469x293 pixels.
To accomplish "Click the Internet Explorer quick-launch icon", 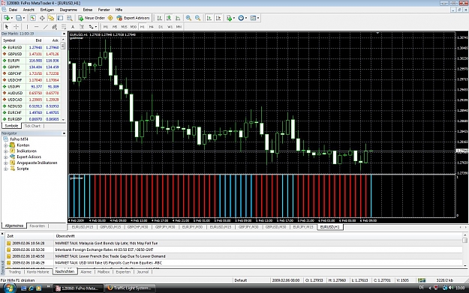I will [x=31, y=289].
